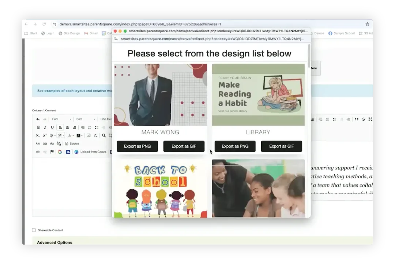Expand the highlighted tool dropdown beside spell check
Image resolution: width=395 pixels, height=264 pixels.
63,135
